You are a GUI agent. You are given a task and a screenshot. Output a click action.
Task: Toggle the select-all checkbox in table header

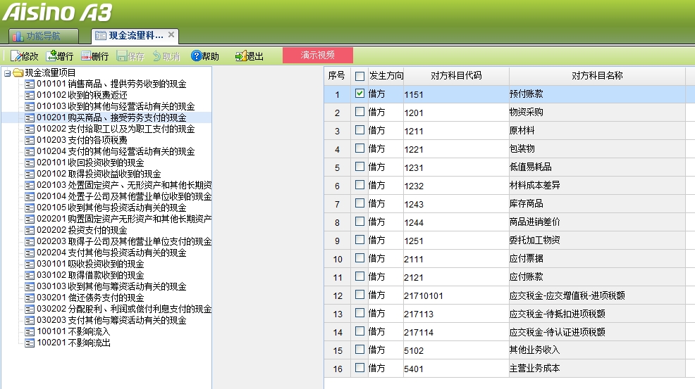pos(360,75)
